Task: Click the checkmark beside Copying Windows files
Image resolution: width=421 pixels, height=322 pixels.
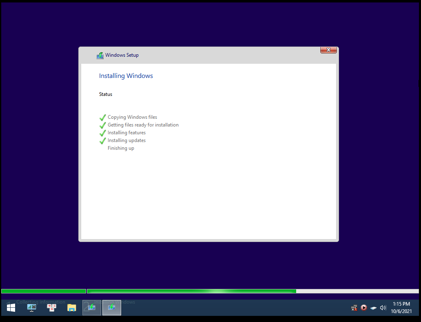Action: tap(102, 118)
